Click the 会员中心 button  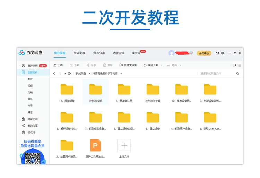pos(204,53)
